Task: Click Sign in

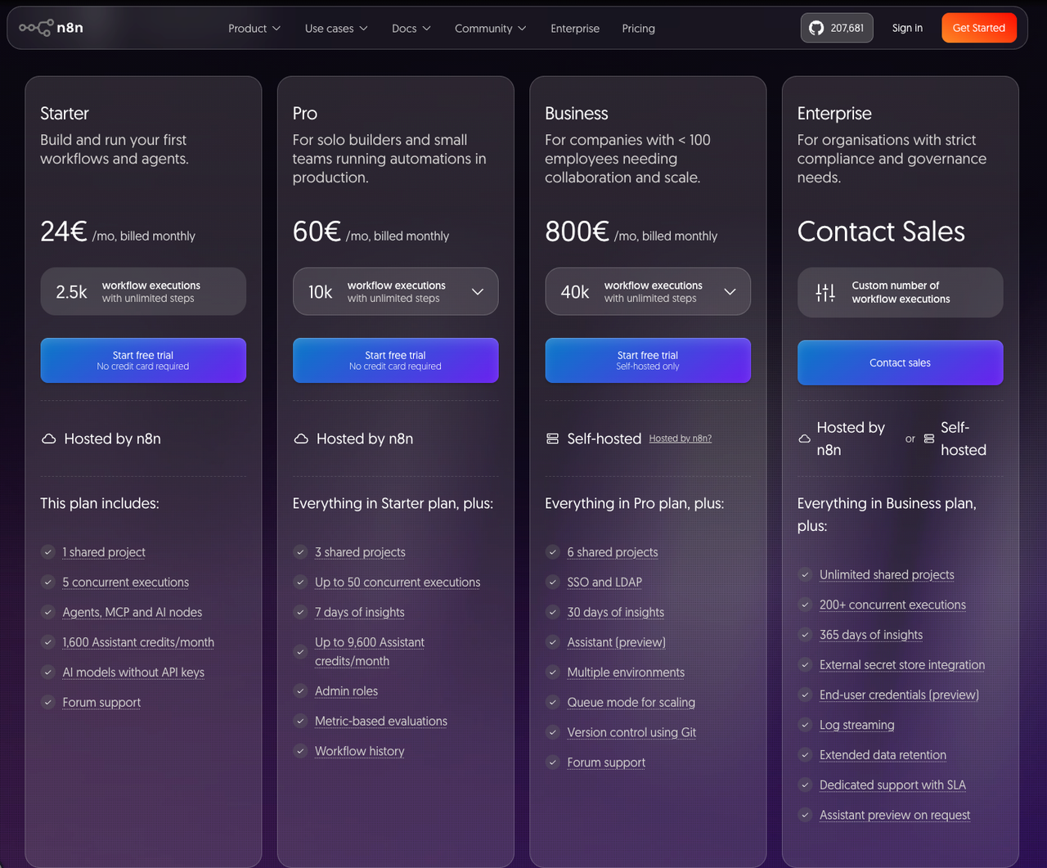Action: click(x=907, y=28)
